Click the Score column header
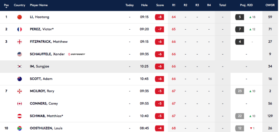The width and height of the screenshot is (279, 132). [160, 5]
